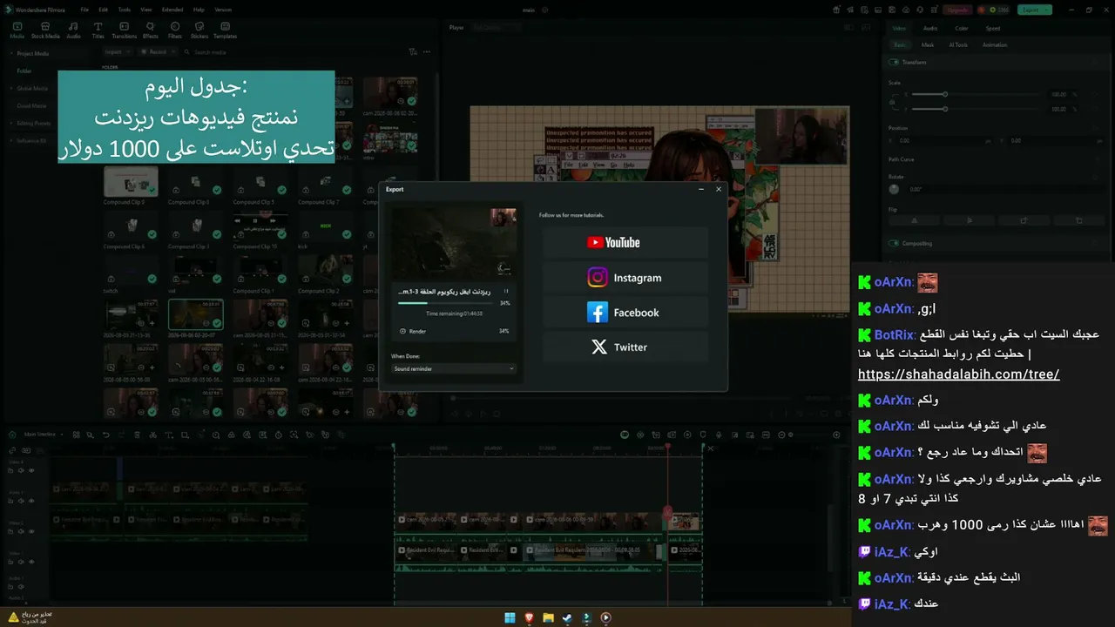Toggle the Transform switch
1115x627 pixels.
tap(894, 63)
